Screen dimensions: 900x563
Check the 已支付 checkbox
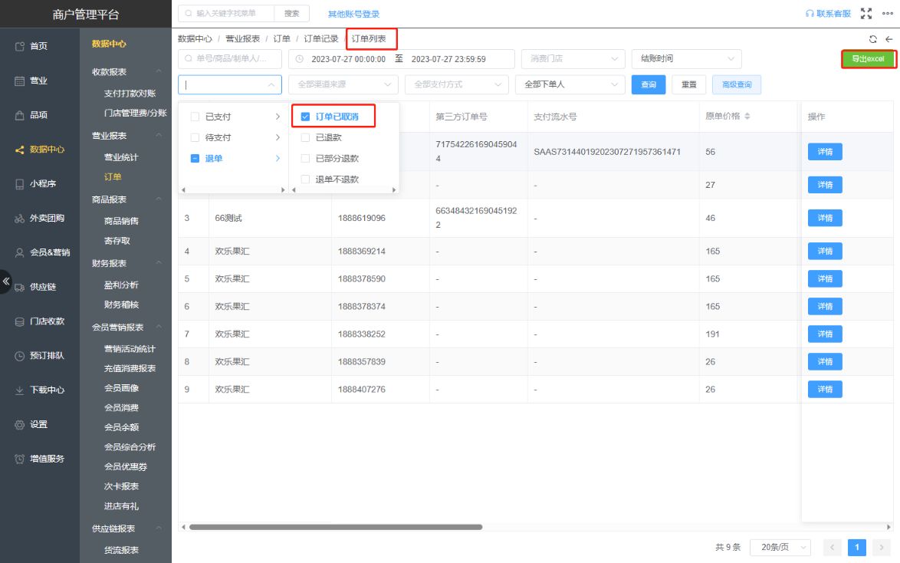coord(195,117)
